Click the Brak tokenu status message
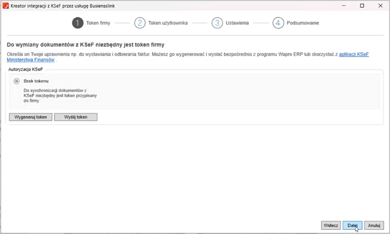This screenshot has height=234, width=390. (x=36, y=81)
